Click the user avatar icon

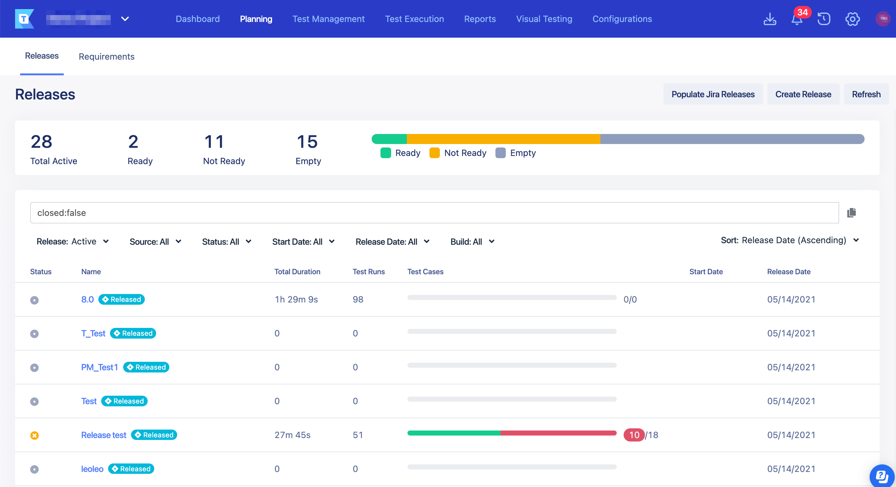pyautogui.click(x=882, y=19)
